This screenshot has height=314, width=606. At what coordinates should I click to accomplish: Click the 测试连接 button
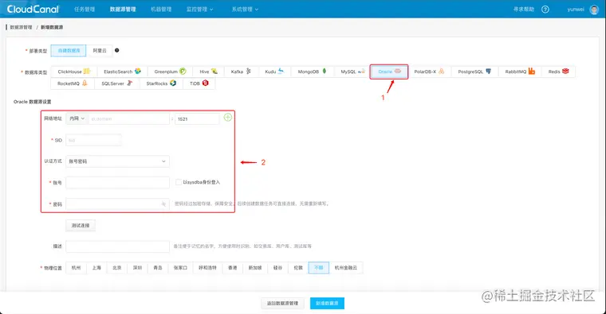81,226
